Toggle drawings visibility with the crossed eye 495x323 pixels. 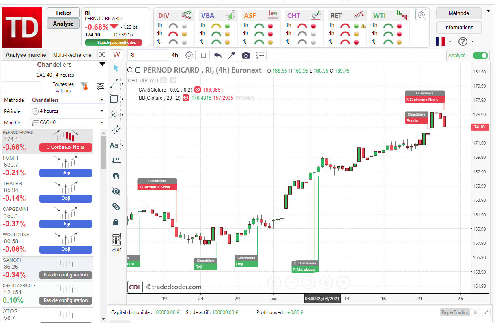pos(116,191)
